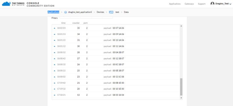Open the Devices breadcrumb link
This screenshot has width=233, height=106.
tap(100, 12)
